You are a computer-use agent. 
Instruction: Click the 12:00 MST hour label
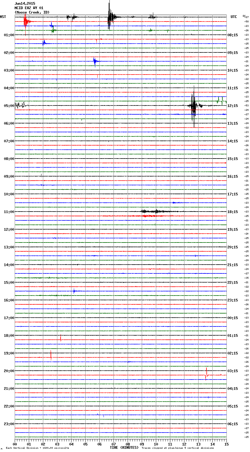[9, 230]
